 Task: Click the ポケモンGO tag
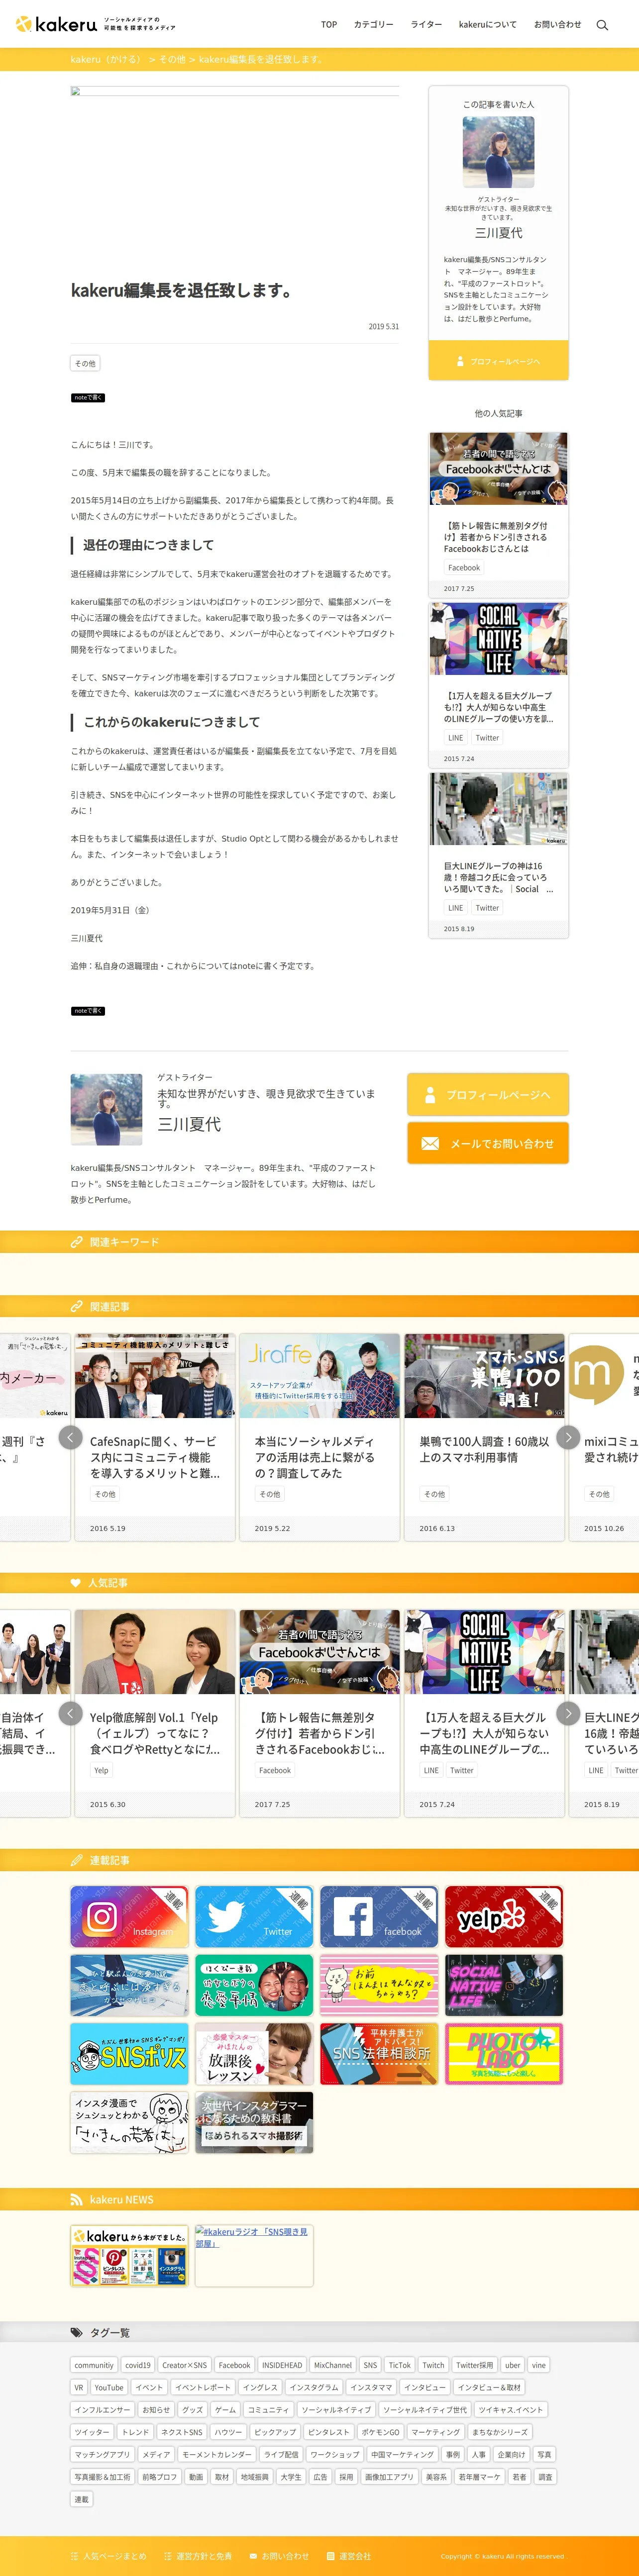point(380,2432)
